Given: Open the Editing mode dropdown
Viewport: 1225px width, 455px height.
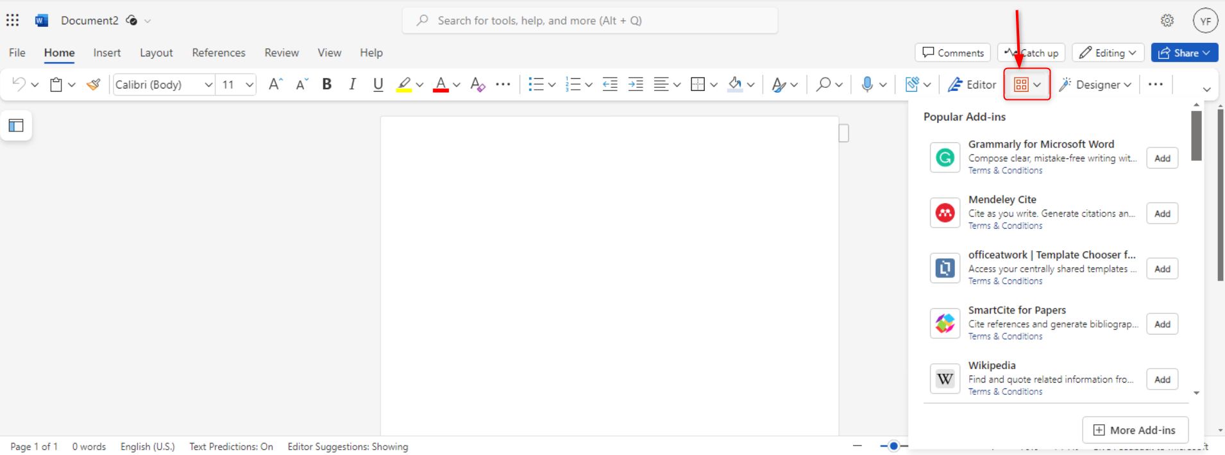Looking at the screenshot, I should (1108, 53).
